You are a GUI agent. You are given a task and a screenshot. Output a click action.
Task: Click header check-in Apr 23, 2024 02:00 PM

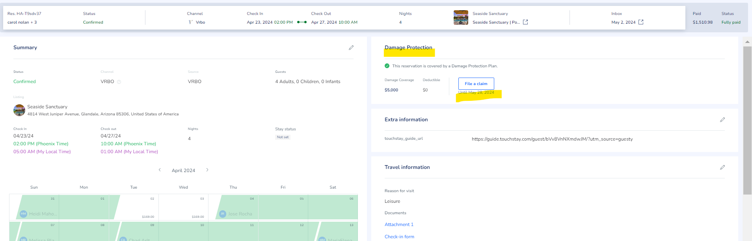(270, 22)
